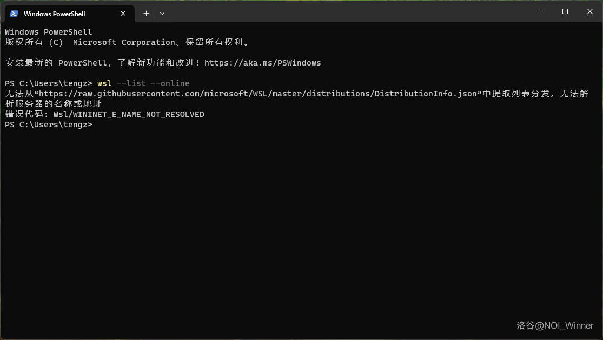Maximize the terminal window
The image size is (603, 340).
tap(565, 11)
